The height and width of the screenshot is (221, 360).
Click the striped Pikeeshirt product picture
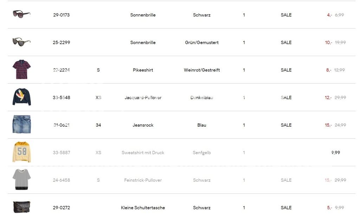point(21,69)
